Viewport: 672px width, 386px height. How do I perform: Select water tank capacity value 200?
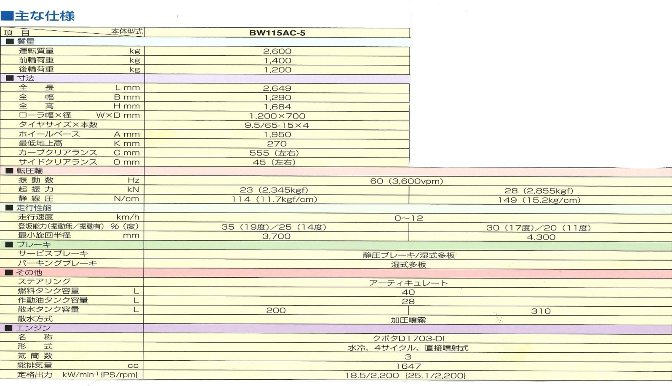[x=276, y=311]
